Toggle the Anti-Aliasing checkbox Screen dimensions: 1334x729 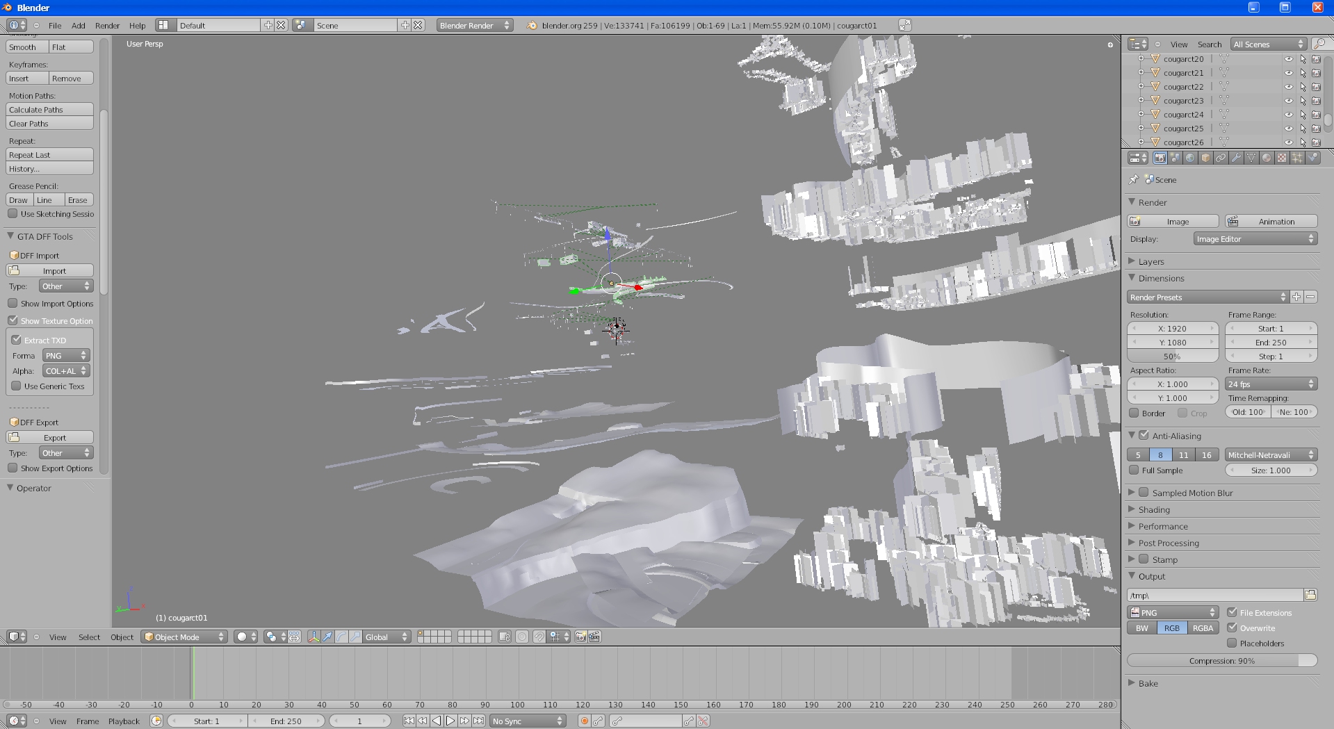1144,436
